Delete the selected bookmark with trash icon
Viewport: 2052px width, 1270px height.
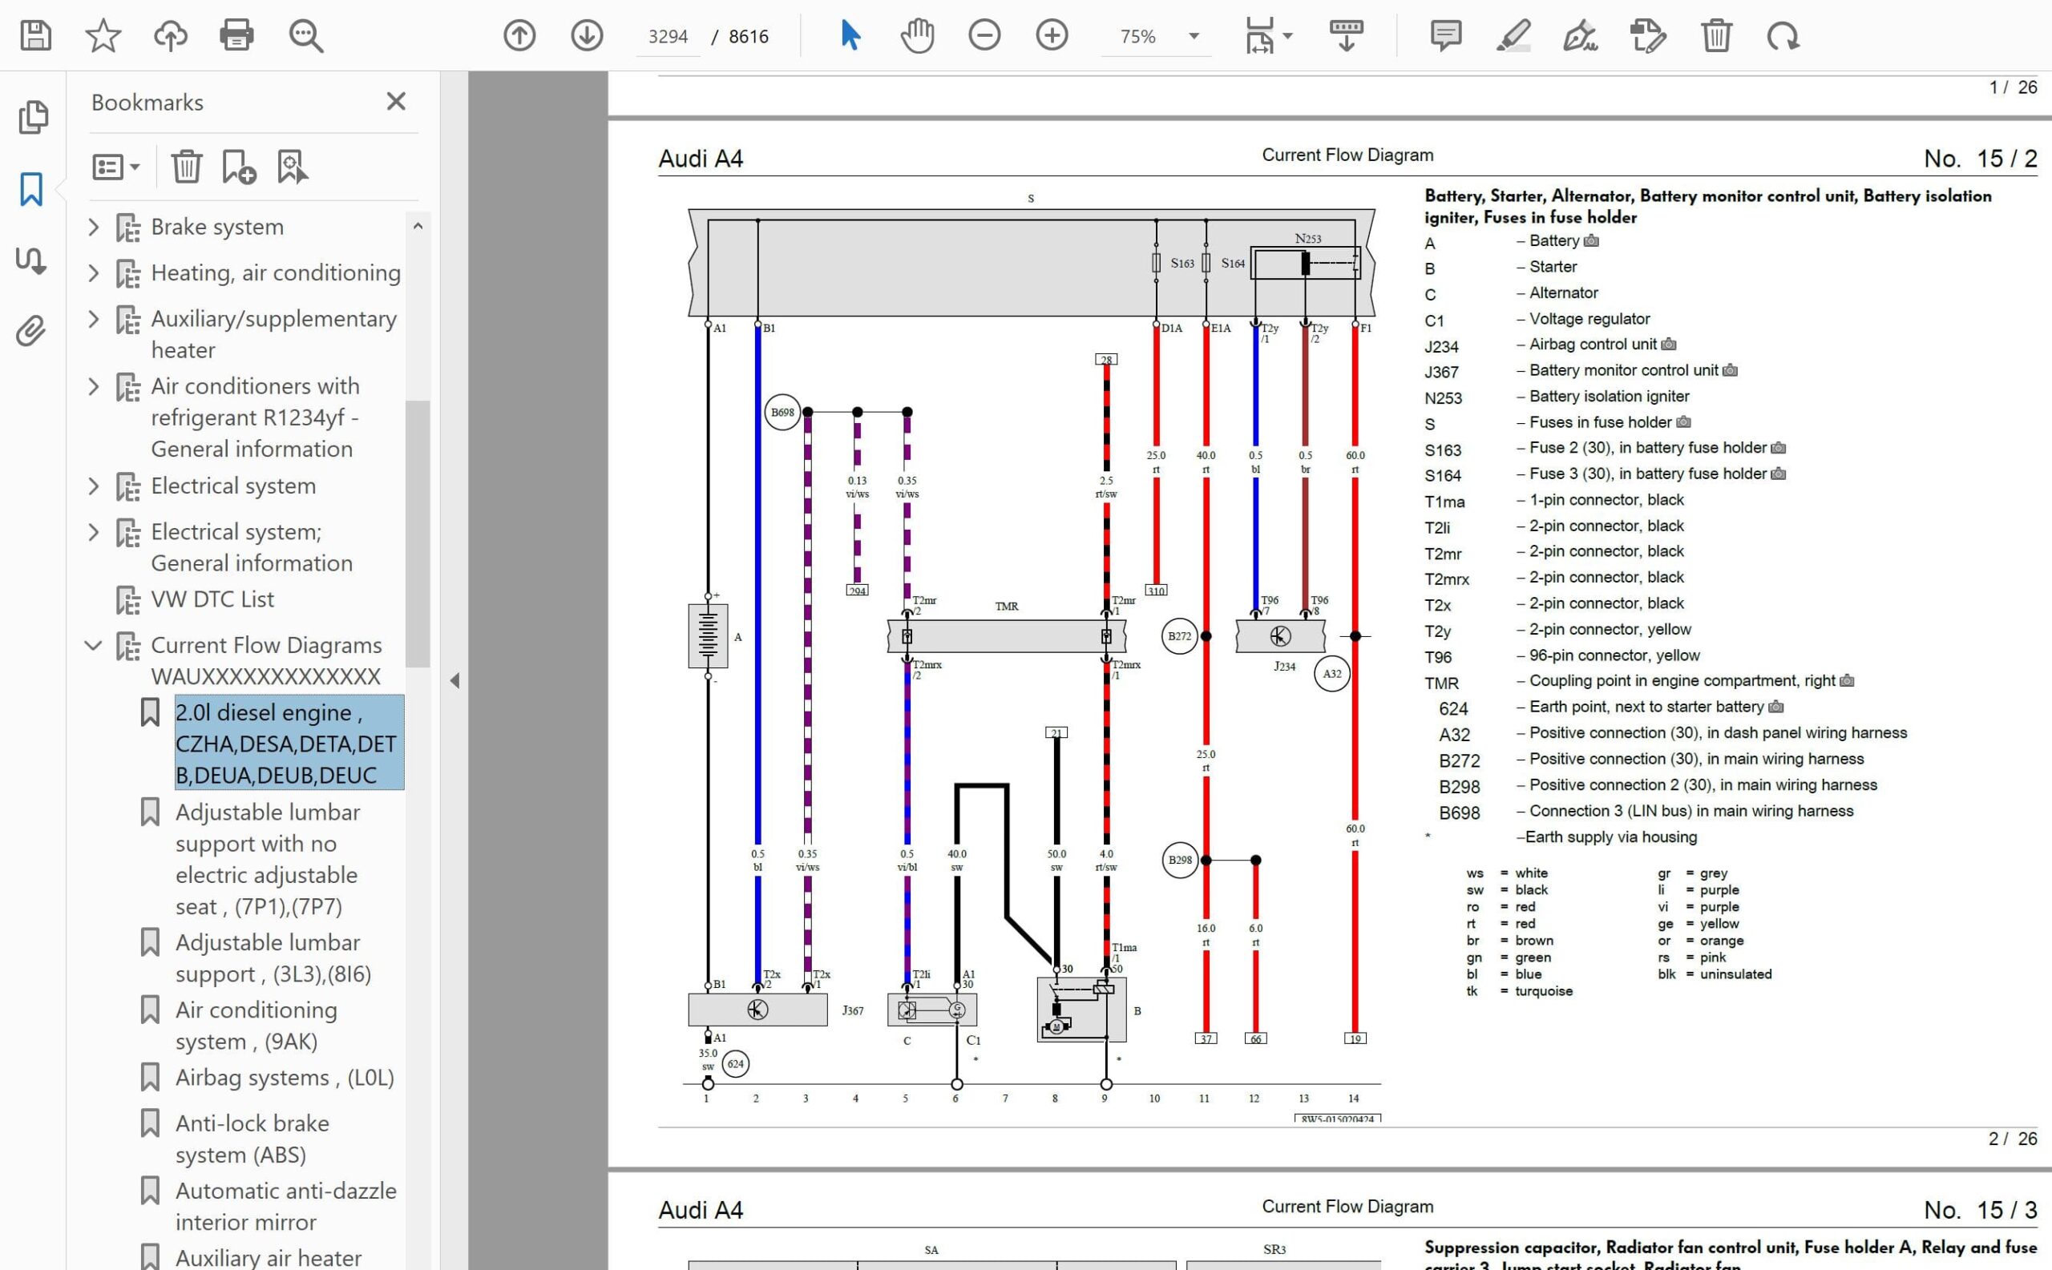point(187,167)
